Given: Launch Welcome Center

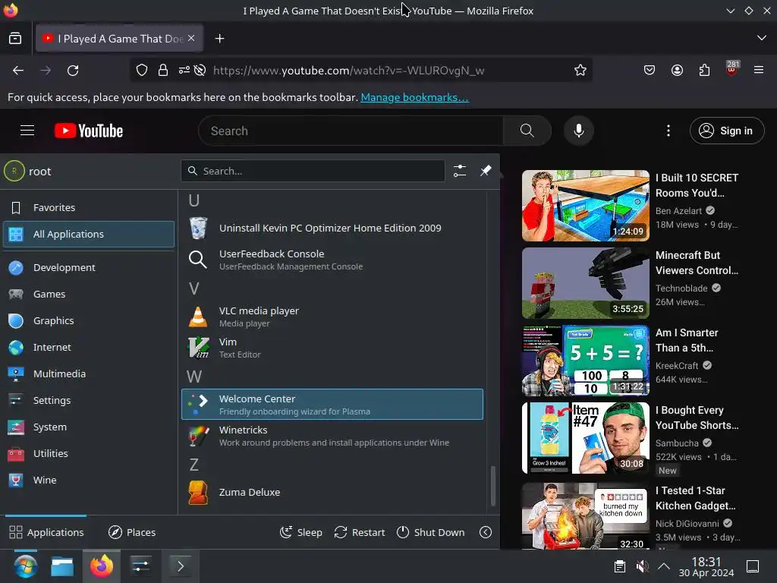Looking at the screenshot, I should coord(332,404).
